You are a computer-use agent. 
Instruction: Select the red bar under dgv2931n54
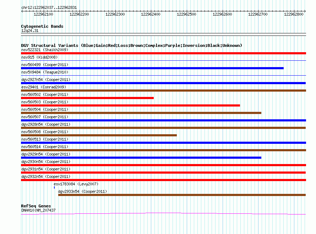(x=163, y=173)
